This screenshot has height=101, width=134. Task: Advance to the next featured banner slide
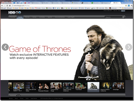click(x=128, y=47)
